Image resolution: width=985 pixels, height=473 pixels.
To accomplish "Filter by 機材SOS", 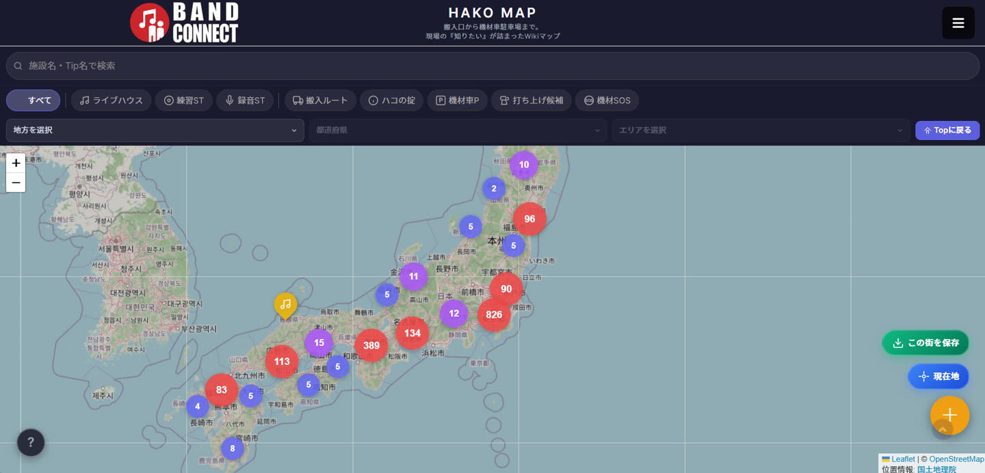I will (607, 100).
